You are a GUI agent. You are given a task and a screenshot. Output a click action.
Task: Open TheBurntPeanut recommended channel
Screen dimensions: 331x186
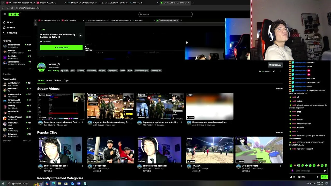coord(17,118)
